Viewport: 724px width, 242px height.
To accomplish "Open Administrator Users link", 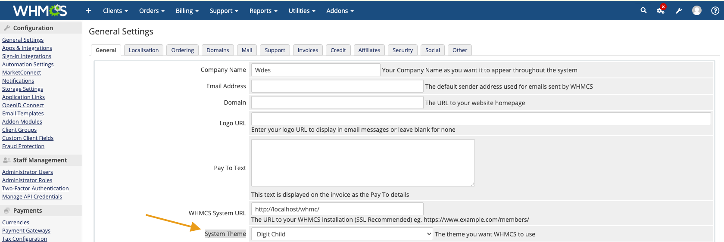I will [28, 172].
